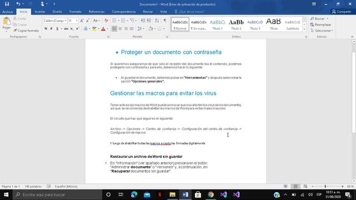Image resolution: width=356 pixels, height=200 pixels.
Task: Expand the font color dropdown arrow
Action: [x=107, y=29]
